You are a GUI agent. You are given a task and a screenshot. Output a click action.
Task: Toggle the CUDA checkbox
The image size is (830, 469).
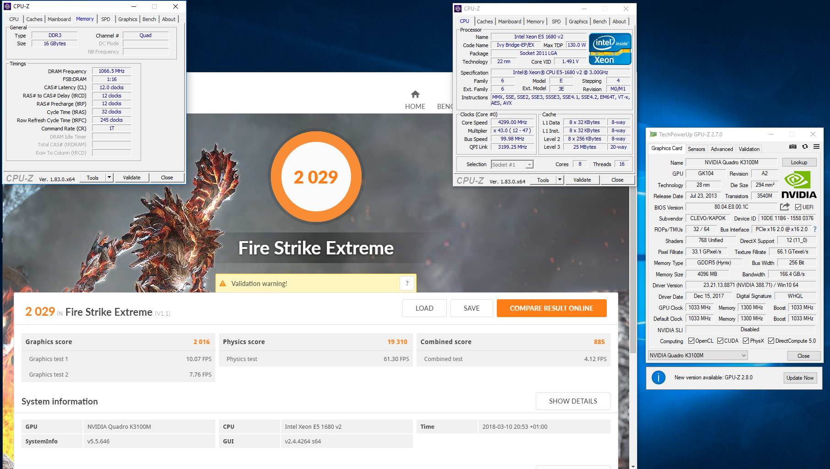click(x=720, y=341)
